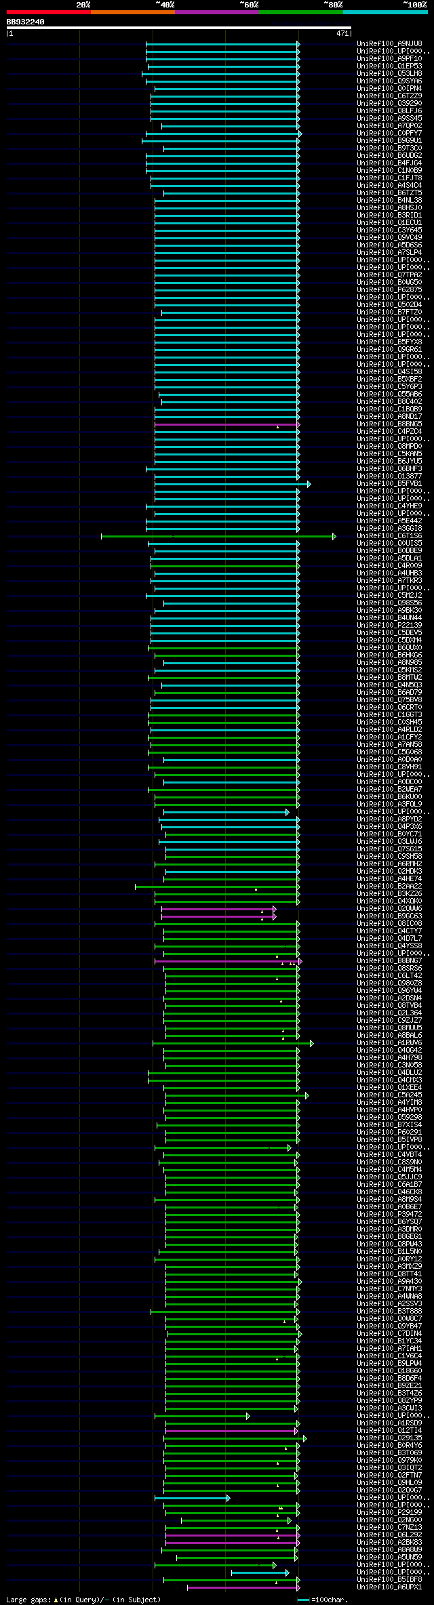Open hit UniRef100_Q9SYA6
The height and width of the screenshot is (1605, 434).
389,81
